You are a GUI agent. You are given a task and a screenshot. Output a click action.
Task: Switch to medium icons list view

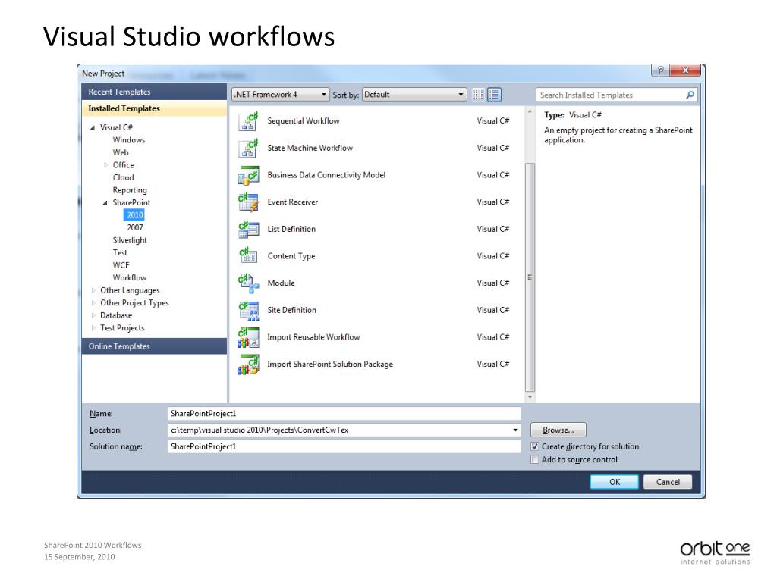click(494, 95)
